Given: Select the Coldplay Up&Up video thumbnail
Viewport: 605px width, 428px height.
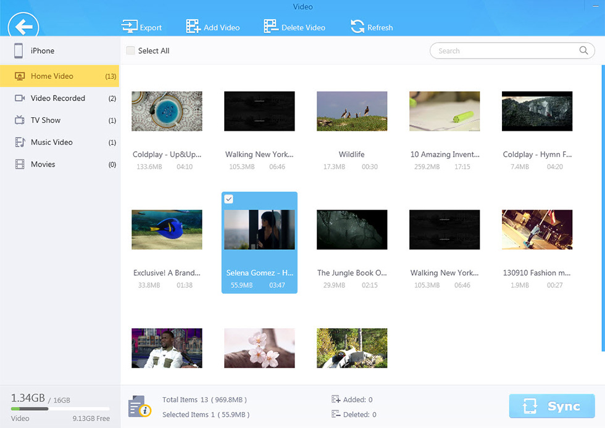Looking at the screenshot, I should click(x=167, y=111).
